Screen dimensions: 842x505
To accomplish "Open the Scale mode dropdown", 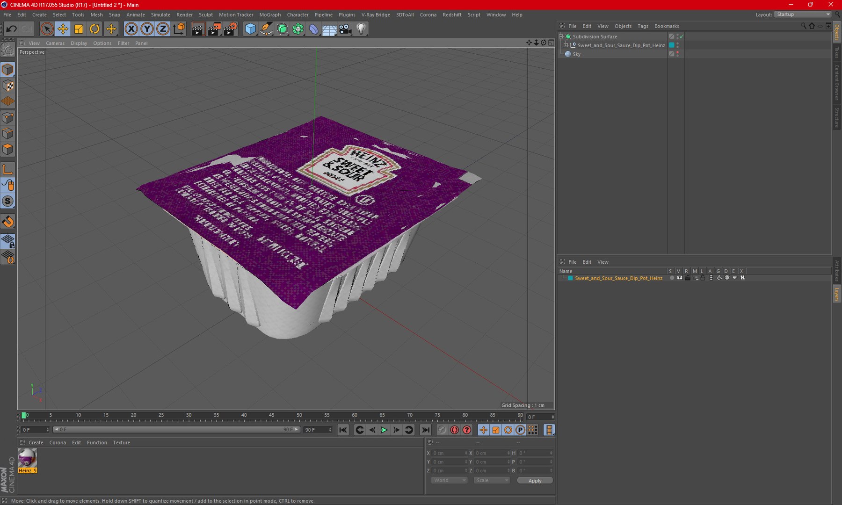I will pos(491,480).
